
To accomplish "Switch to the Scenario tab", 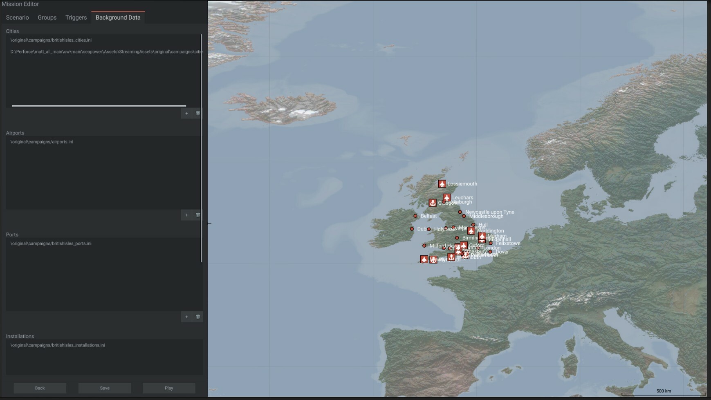I will tap(17, 18).
